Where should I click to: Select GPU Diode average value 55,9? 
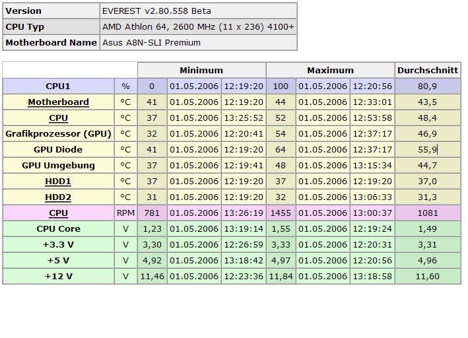click(428, 150)
